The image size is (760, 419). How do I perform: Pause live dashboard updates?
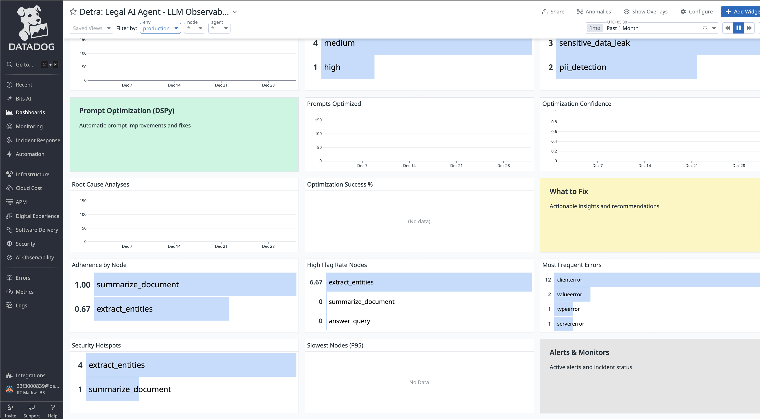(x=738, y=28)
